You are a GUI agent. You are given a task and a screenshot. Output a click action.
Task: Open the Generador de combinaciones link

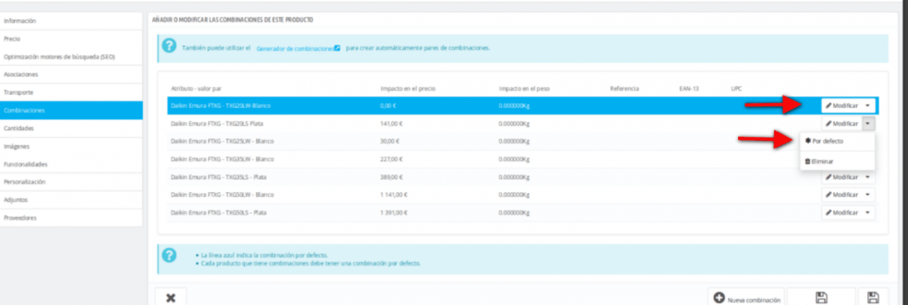click(x=298, y=49)
